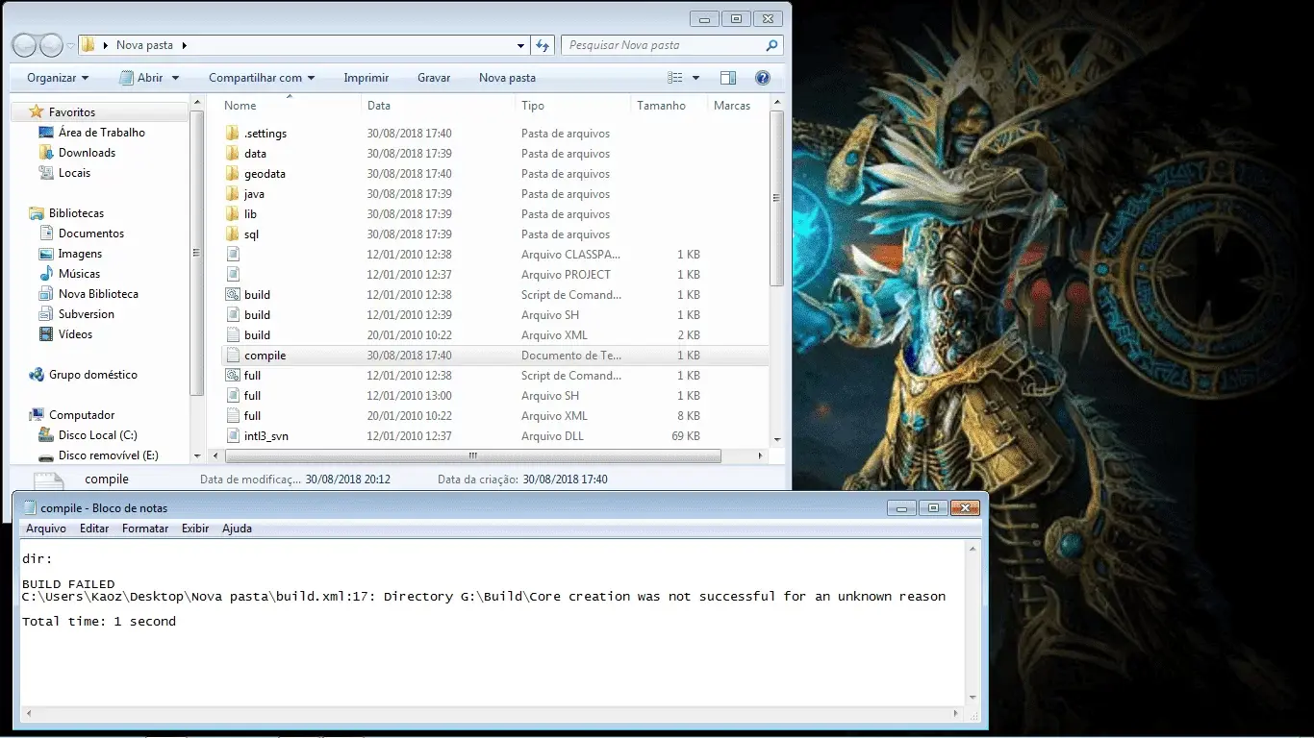Open the Explorer help question-mark icon
This screenshot has width=1314, height=738.
[763, 78]
